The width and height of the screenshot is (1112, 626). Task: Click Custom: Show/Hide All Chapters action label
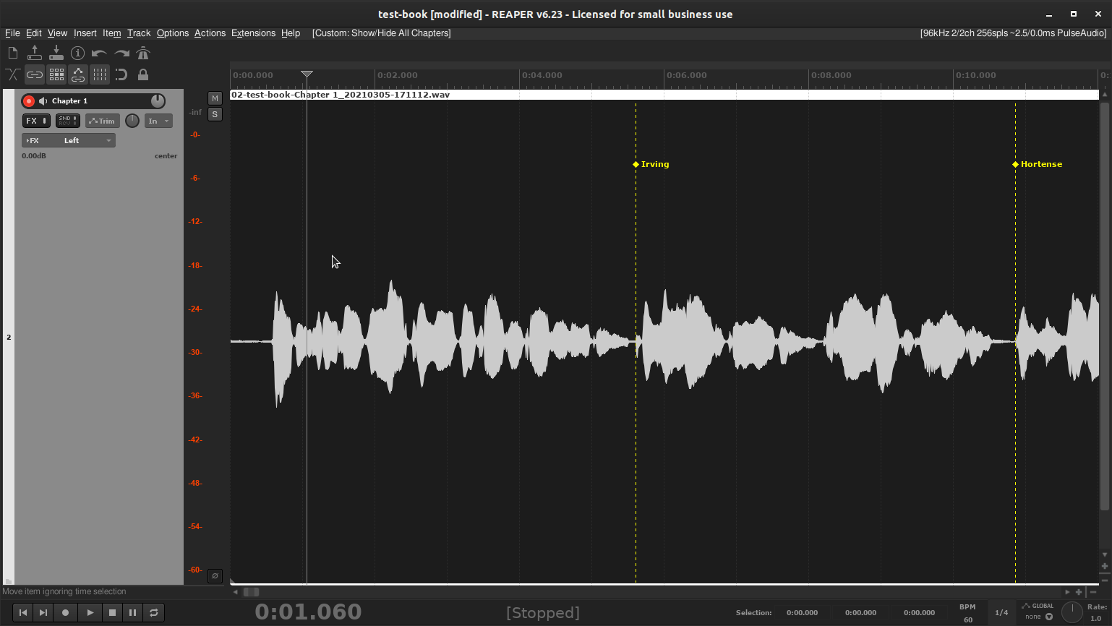(x=382, y=33)
